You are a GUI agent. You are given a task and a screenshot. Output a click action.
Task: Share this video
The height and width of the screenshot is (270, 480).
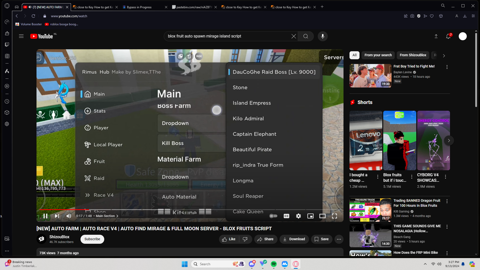[265, 239]
